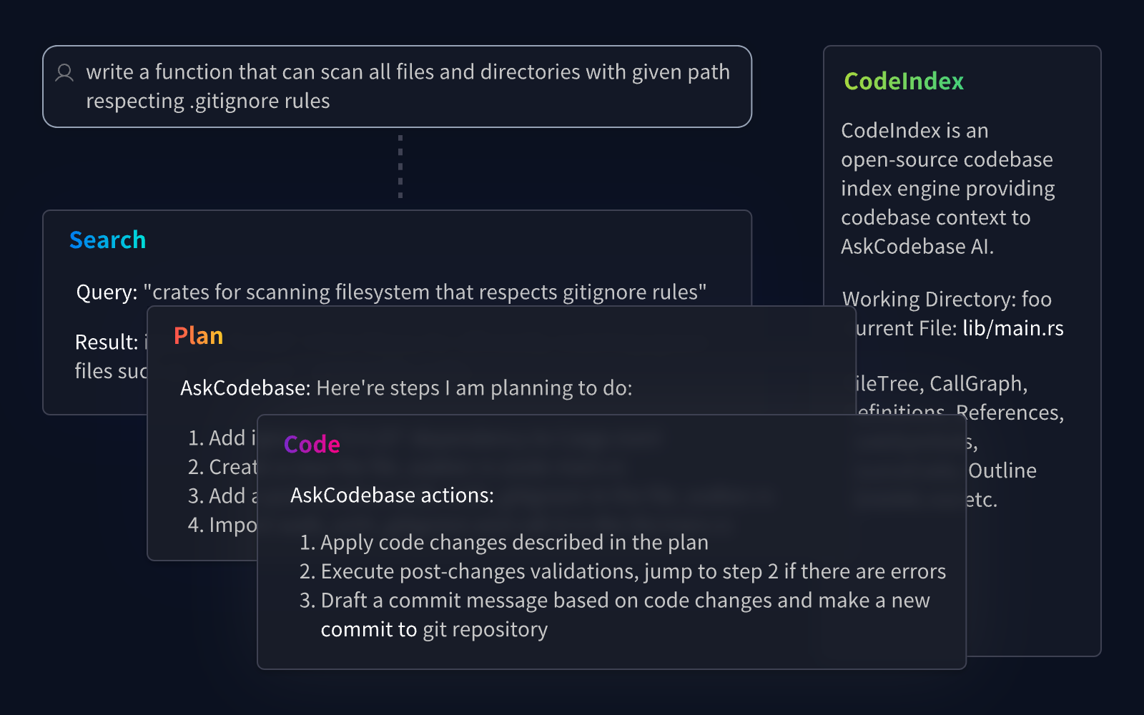Image resolution: width=1144 pixels, height=715 pixels.
Task: Click the user prompt text field
Action: [408, 87]
